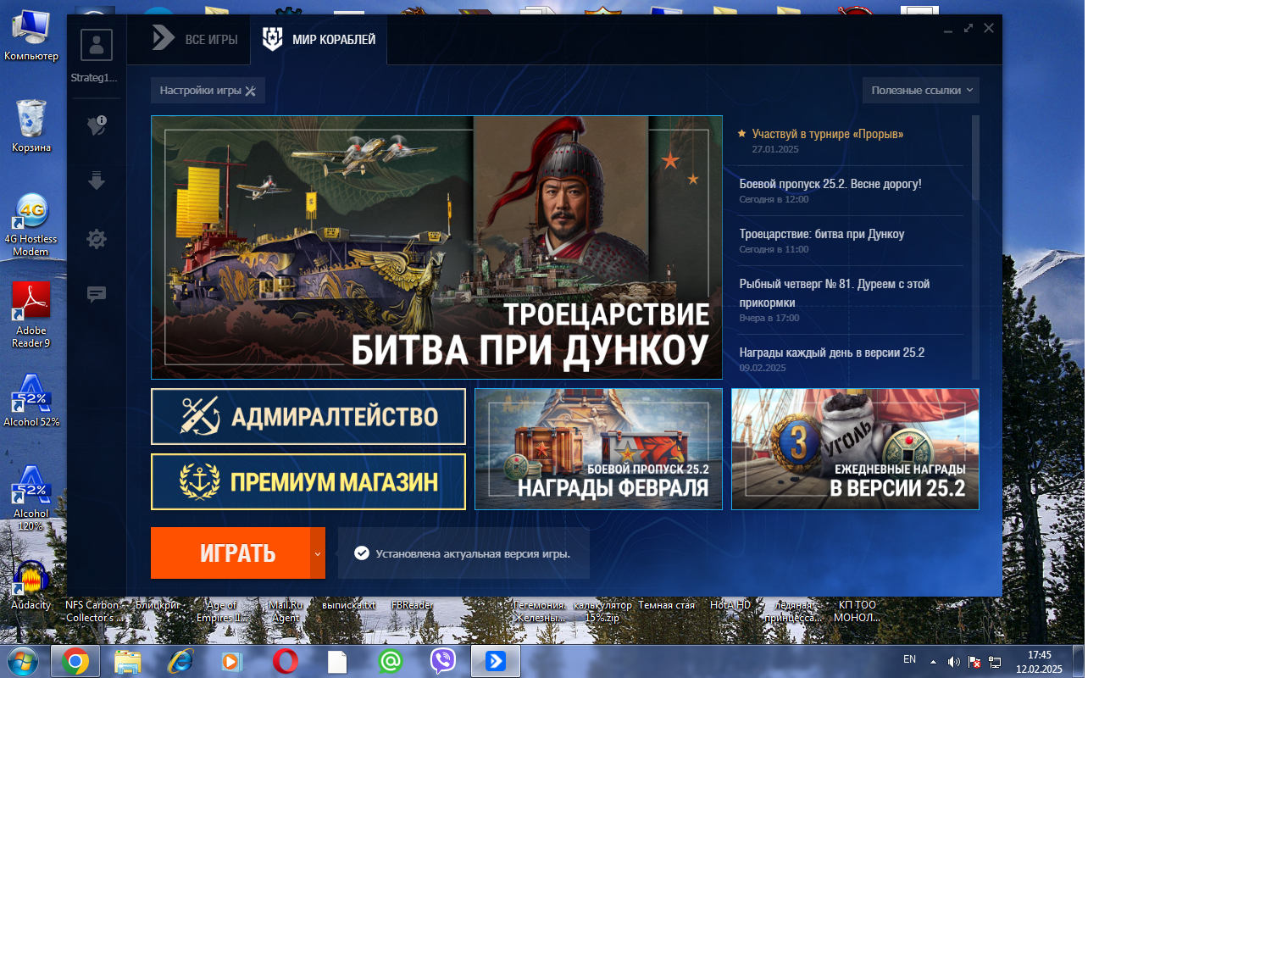1271x961 pixels.
Task: Open blank document icon in taskbar
Action: point(337,661)
